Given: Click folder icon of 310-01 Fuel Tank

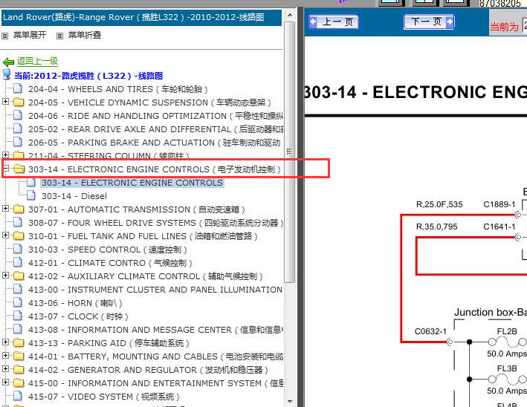Looking at the screenshot, I should click(x=19, y=236).
